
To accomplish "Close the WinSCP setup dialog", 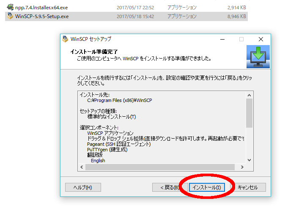I will [x=260, y=39].
